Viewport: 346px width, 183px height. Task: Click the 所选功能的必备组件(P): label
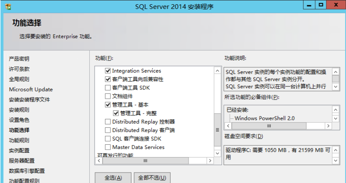coord(252,97)
